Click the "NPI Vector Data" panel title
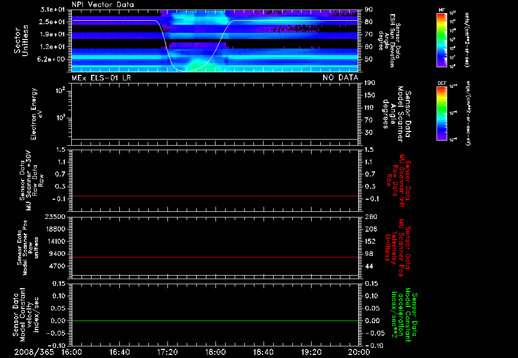The image size is (518, 358). click(103, 5)
